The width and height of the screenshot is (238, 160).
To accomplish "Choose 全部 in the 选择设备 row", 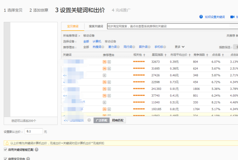I will 86,41.
